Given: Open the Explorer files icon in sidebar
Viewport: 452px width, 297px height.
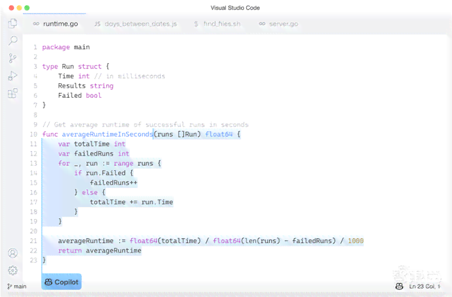Looking at the screenshot, I should pos(12,23).
